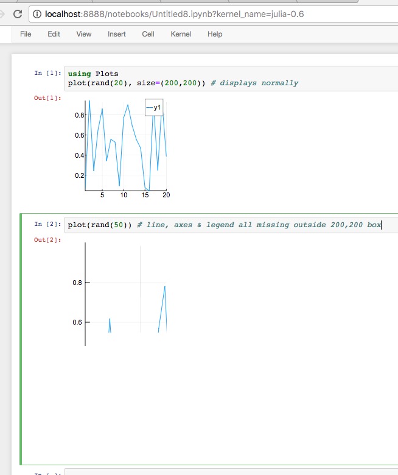Open the Cell menu

148,34
